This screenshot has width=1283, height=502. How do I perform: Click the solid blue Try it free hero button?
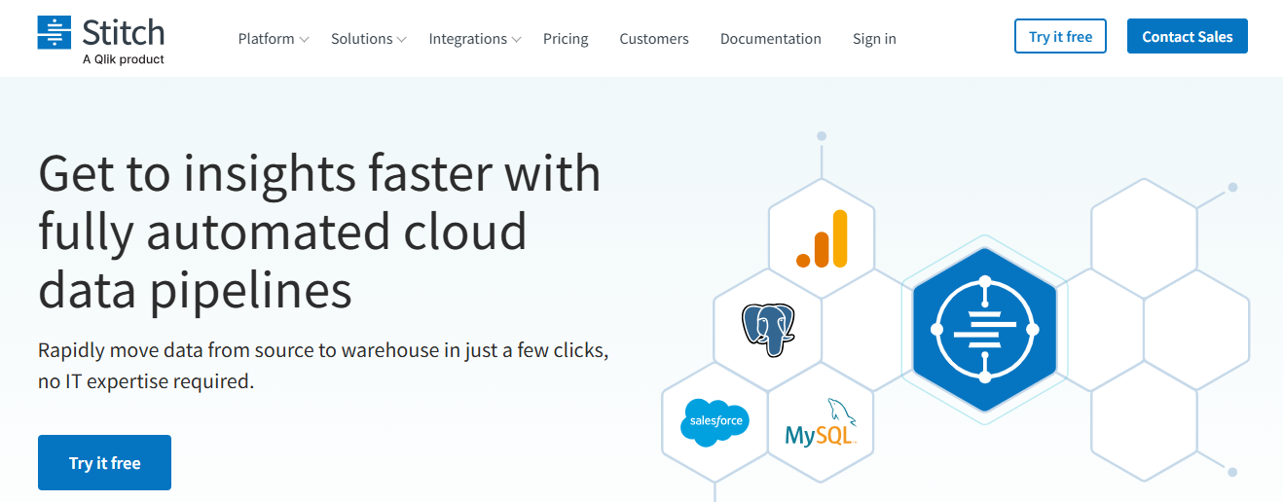pos(104,462)
